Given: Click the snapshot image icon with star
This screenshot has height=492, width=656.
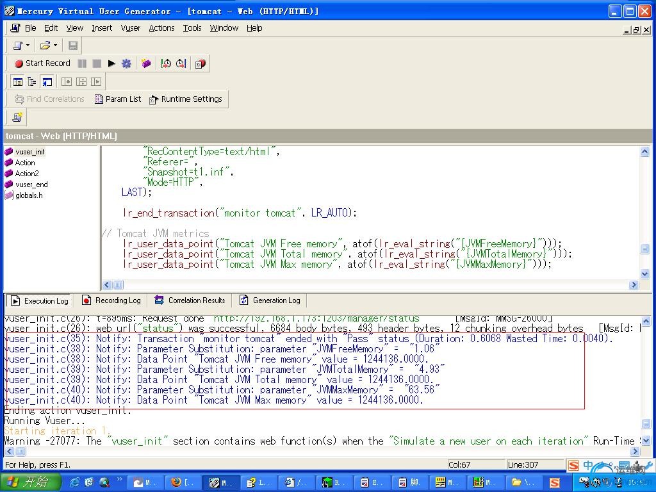Looking at the screenshot, I should point(17,117).
